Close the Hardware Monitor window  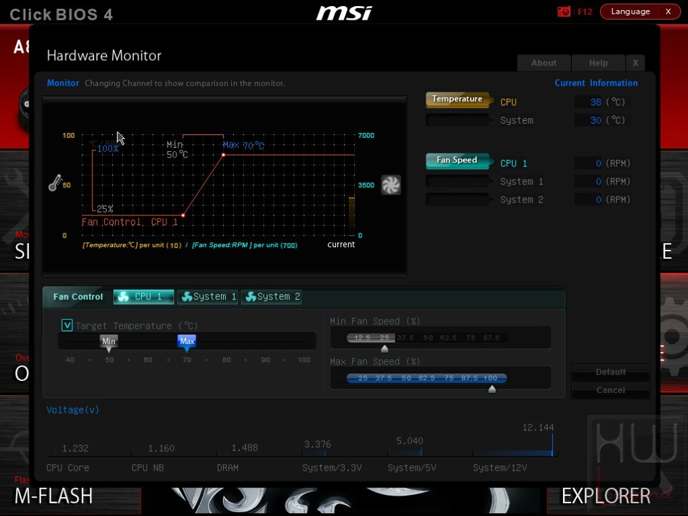pyautogui.click(x=635, y=63)
